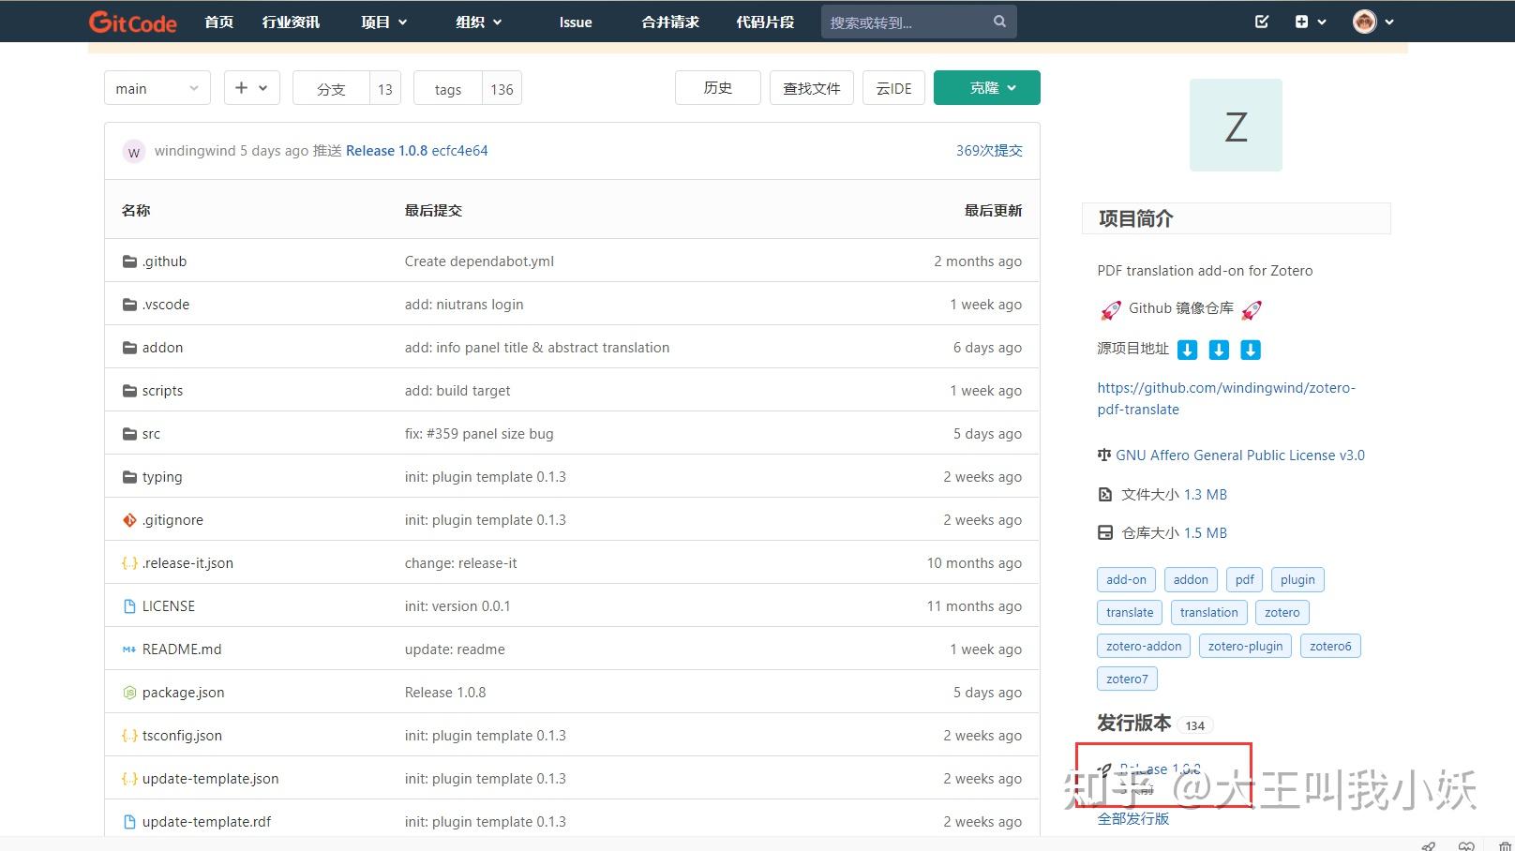
Task: Open the 项目 menu in navbar
Action: point(383,22)
